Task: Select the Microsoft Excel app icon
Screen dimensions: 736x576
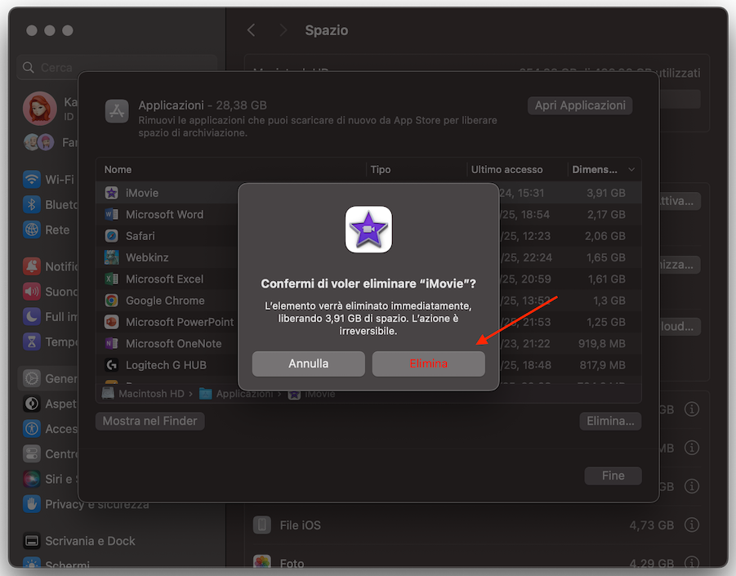Action: (x=109, y=279)
